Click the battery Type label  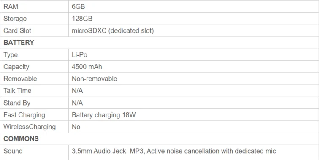click(x=11, y=55)
